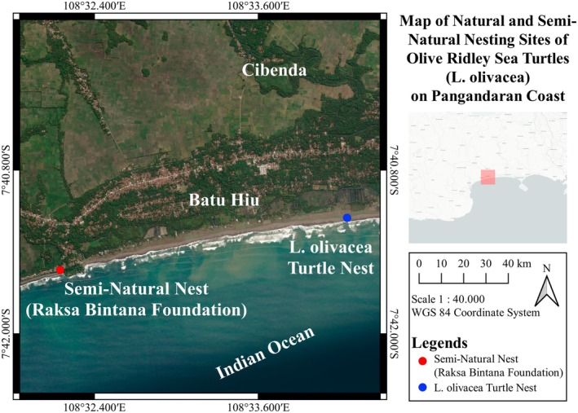Click the scale bar graphic

click(464, 278)
